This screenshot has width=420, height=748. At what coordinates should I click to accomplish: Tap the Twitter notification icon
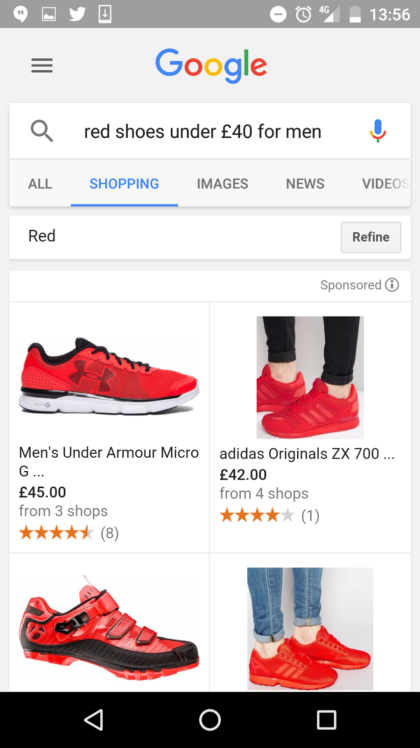click(77, 14)
